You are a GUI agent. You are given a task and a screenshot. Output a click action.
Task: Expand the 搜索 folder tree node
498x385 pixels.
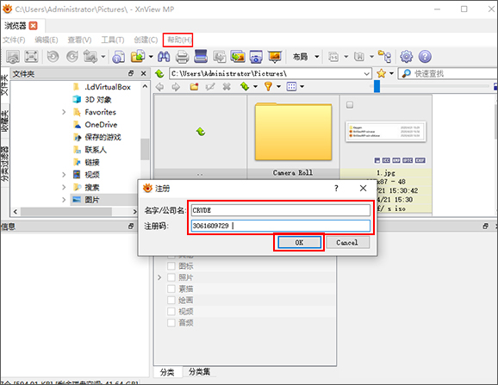(64, 187)
